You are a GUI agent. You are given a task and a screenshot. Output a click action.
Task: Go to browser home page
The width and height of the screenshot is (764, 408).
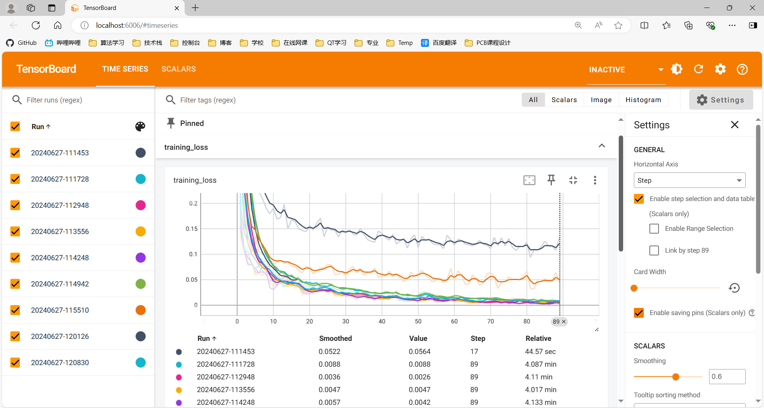58,25
